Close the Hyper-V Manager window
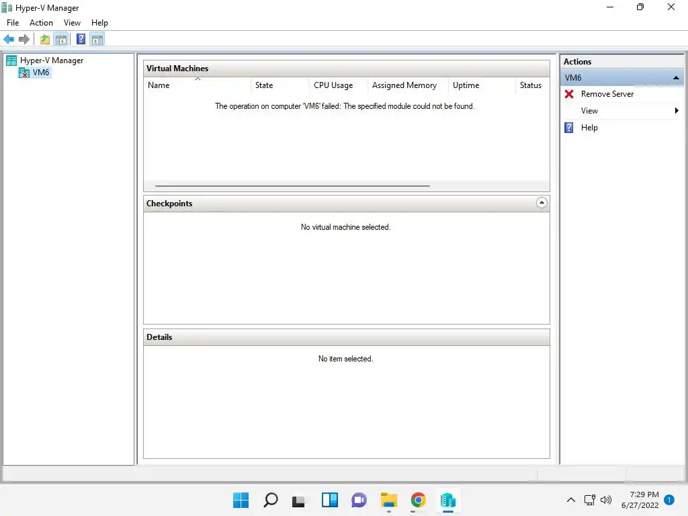Viewport: 688px width, 516px height. pyautogui.click(x=671, y=7)
